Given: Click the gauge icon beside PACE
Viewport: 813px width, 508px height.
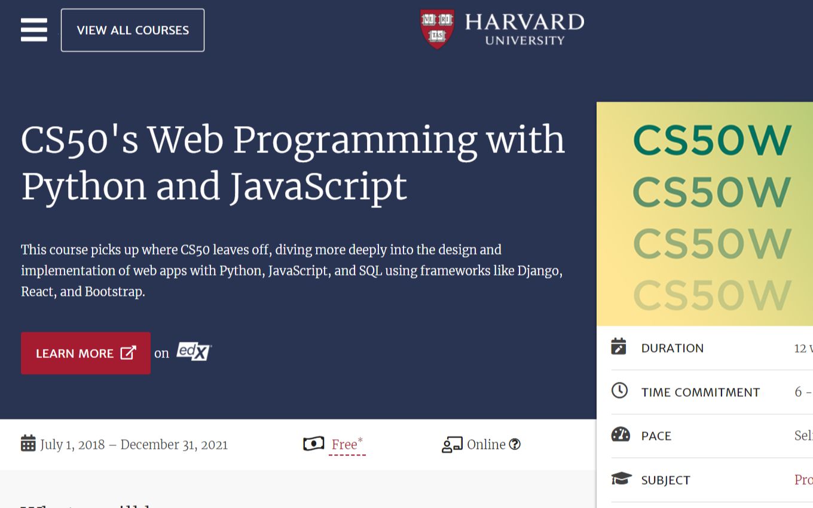Looking at the screenshot, I should [x=621, y=434].
